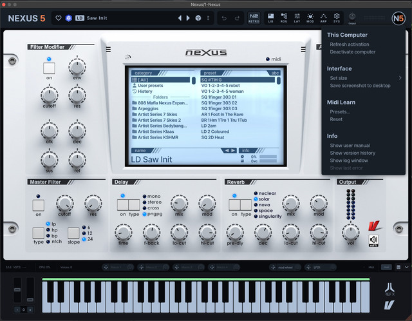The height and width of the screenshot is (321, 412).
Task: Select preset VO 1-2-3-4-5 robot
Action: point(220,86)
